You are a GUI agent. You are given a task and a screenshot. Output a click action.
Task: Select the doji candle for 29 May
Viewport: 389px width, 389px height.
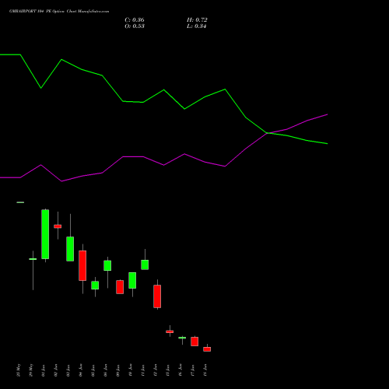[33, 259]
